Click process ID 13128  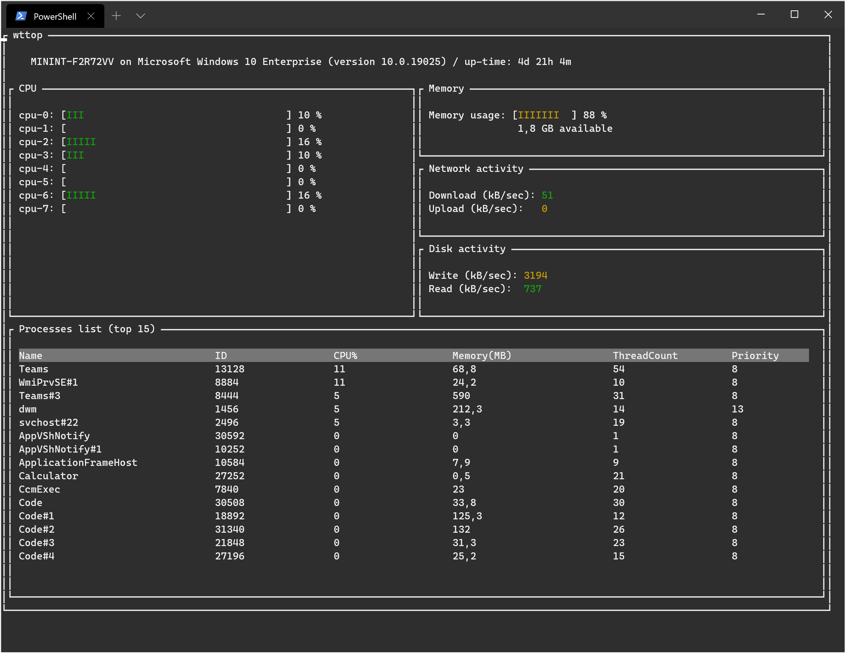(230, 369)
